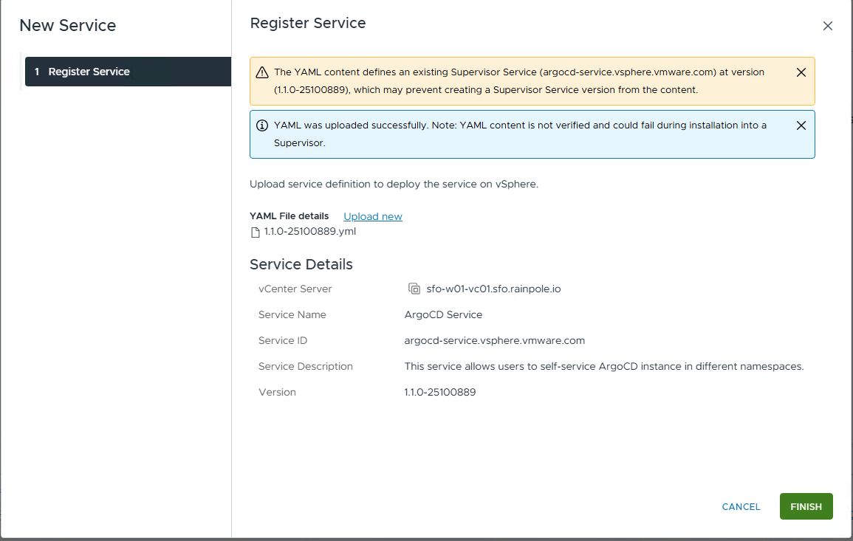Click the YAML file document icon
Viewport: 853px width, 541px height.
coord(256,232)
